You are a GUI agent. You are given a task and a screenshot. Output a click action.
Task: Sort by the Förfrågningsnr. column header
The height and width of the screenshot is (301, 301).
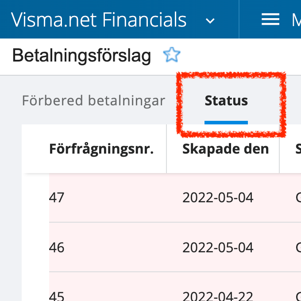(x=101, y=149)
